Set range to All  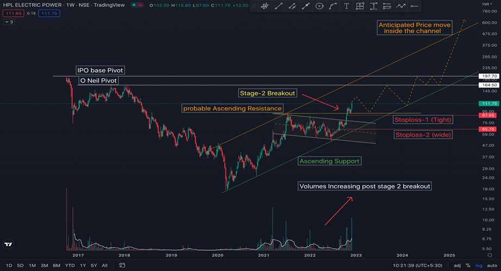point(104,265)
